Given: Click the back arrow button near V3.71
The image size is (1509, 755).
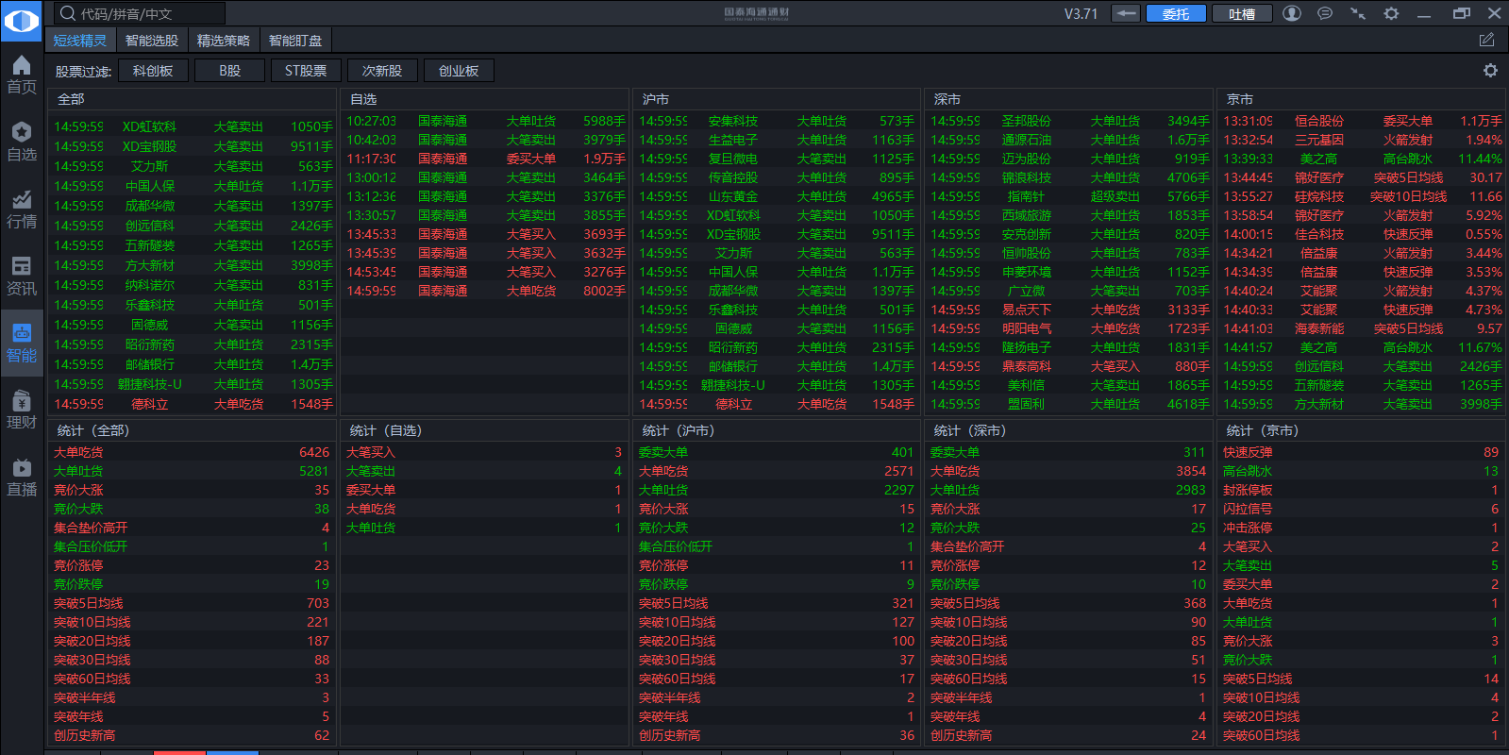Looking at the screenshot, I should point(1125,13).
